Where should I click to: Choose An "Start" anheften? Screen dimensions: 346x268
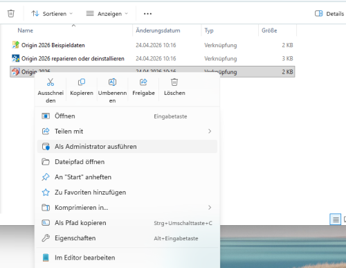(127, 177)
